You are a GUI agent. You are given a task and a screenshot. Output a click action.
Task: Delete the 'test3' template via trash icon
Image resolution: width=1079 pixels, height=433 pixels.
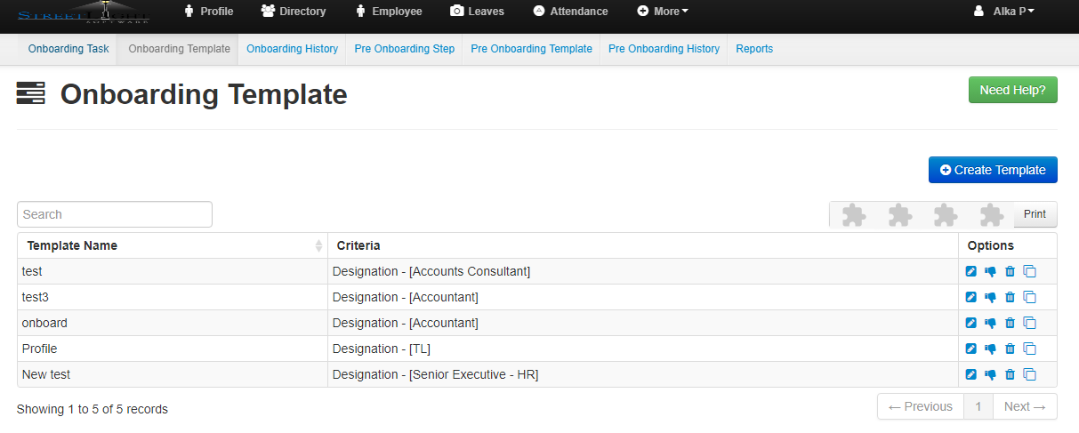click(x=1010, y=297)
